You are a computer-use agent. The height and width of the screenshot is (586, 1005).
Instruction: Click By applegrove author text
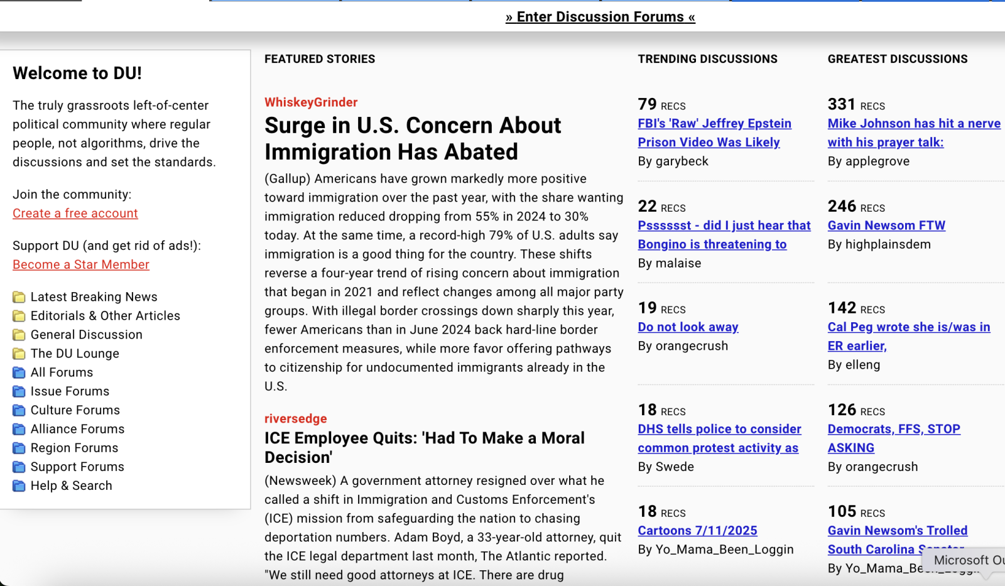click(869, 161)
